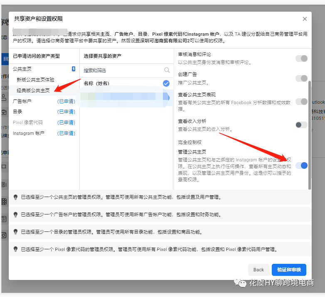Click lightbulb icon beside 广告帐户 admin notice

point(15,214)
